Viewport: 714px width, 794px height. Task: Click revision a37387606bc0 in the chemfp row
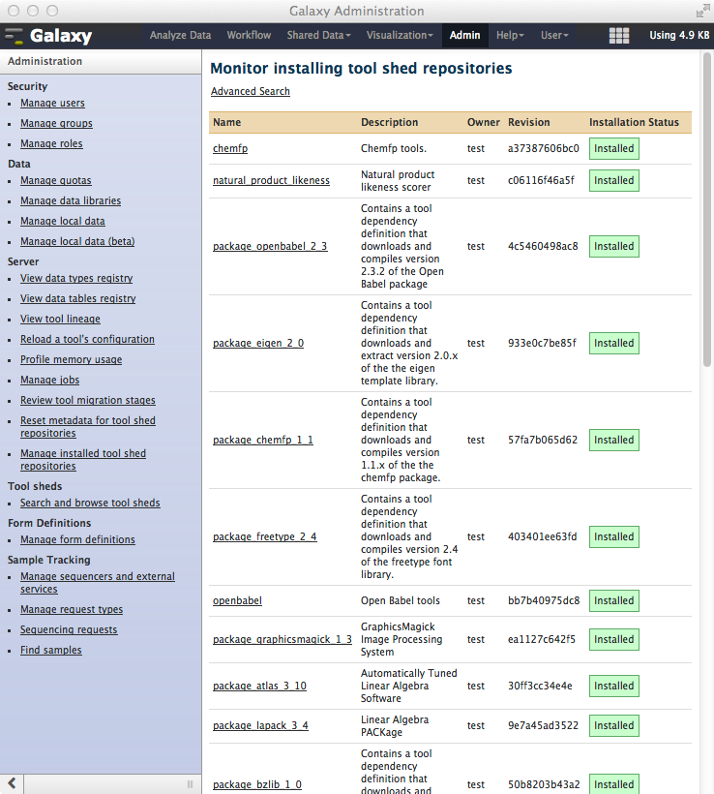click(x=544, y=148)
